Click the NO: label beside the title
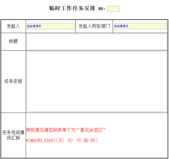This screenshot has height=159, width=169. tap(102, 9)
